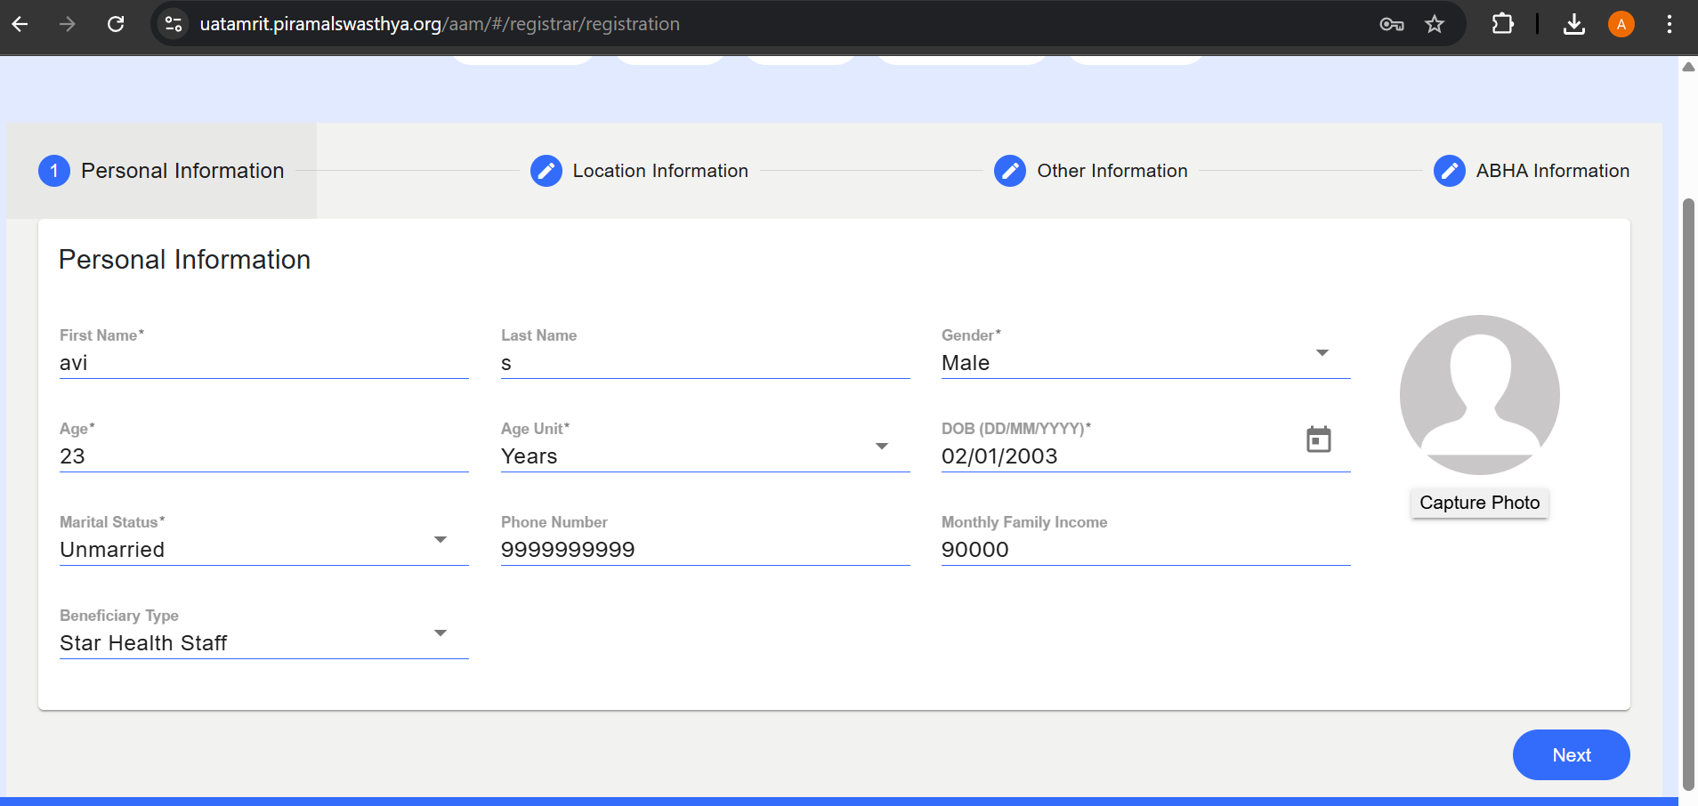Click the Next button
The image size is (1698, 806).
point(1571,754)
